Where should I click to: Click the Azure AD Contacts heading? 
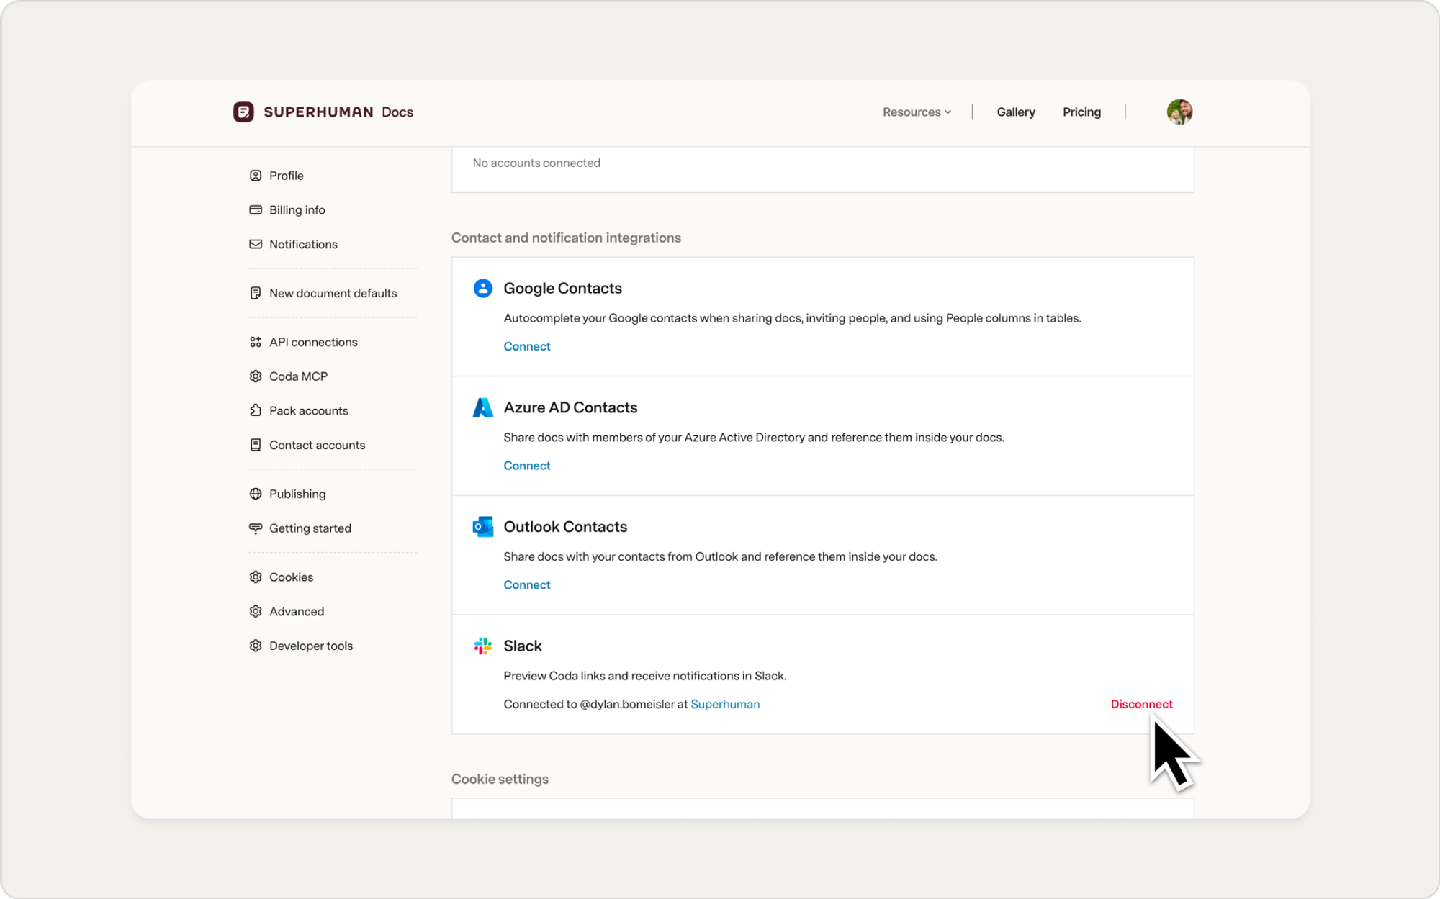tap(571, 407)
